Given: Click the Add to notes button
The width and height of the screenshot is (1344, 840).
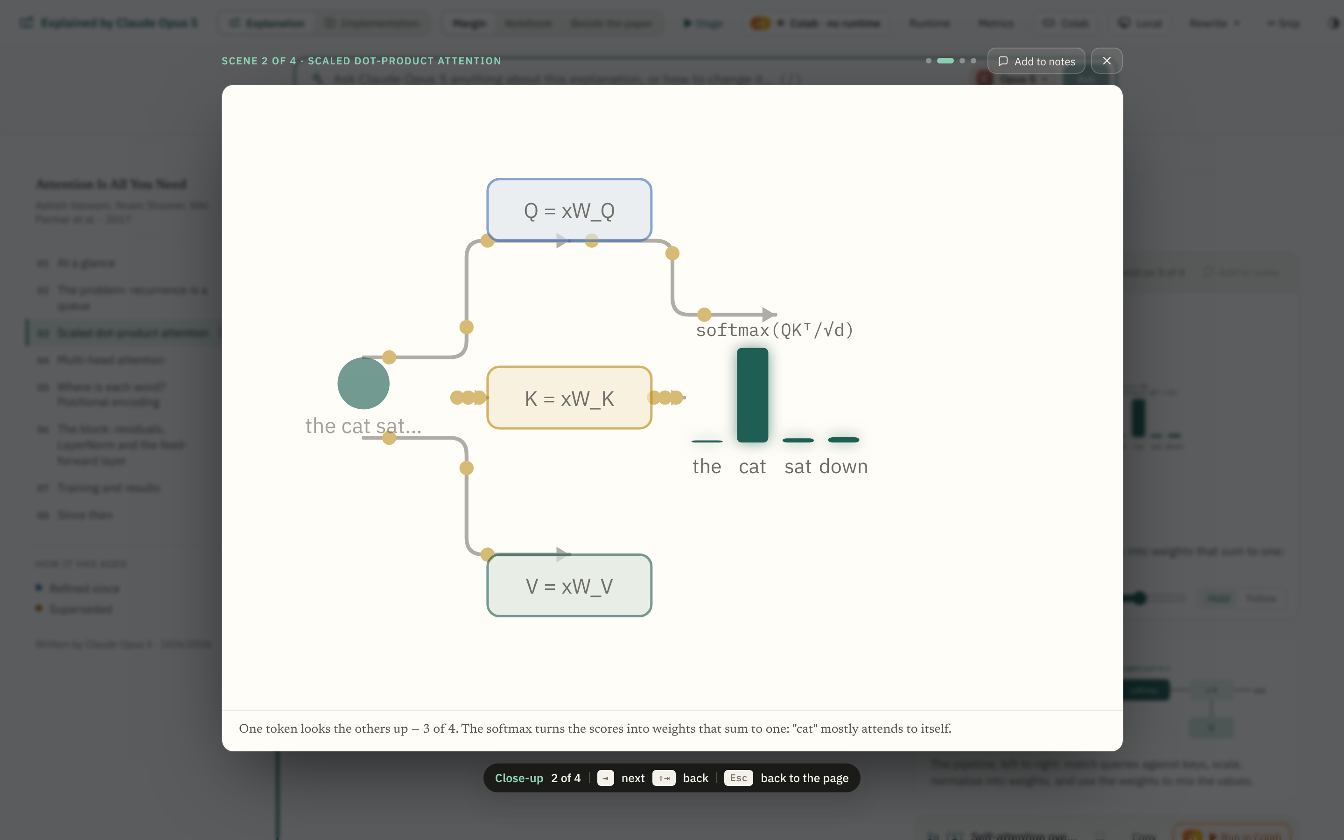Looking at the screenshot, I should click(1036, 61).
